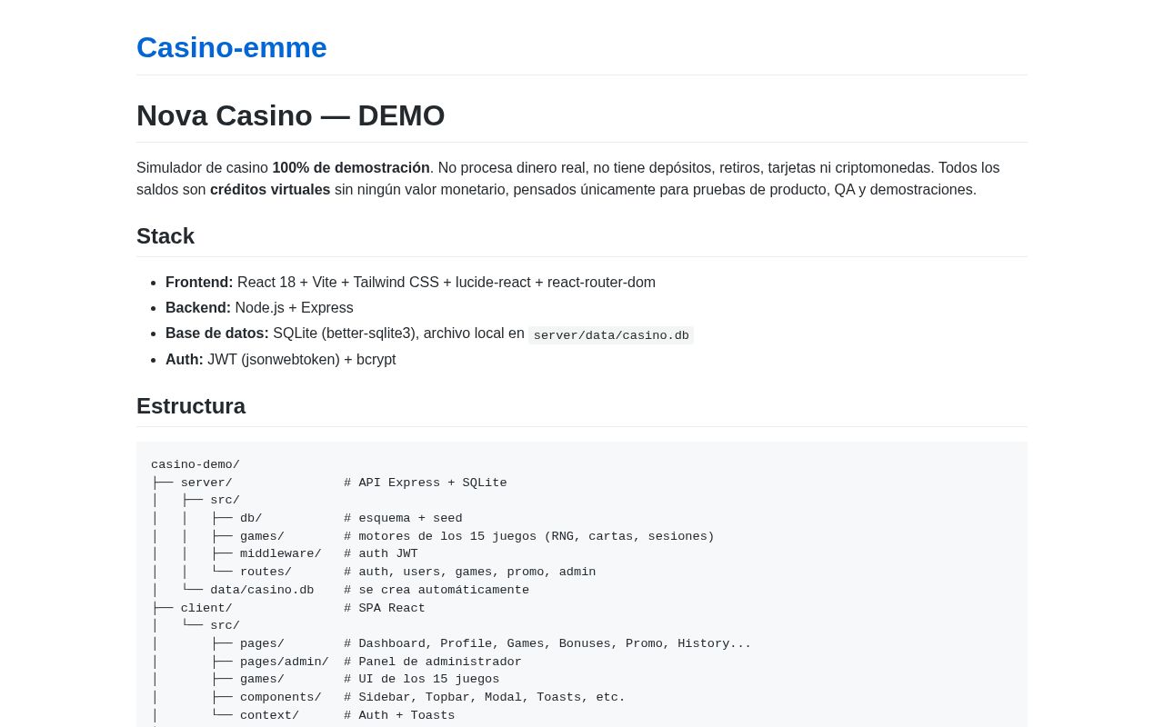Click the 'client/' tree entry
Screen dimensions: 1164x727
(x=206, y=608)
